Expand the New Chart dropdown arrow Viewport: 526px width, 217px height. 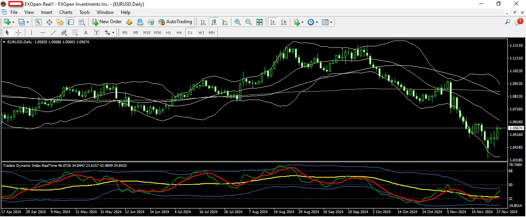point(13,22)
